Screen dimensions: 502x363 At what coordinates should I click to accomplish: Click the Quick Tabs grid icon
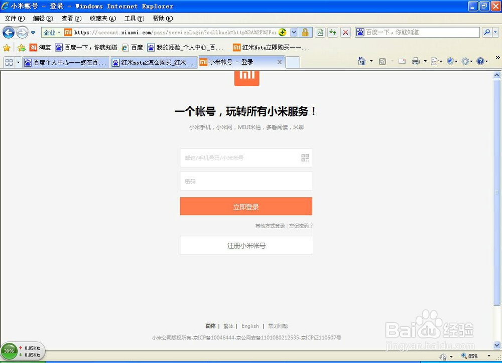9,62
